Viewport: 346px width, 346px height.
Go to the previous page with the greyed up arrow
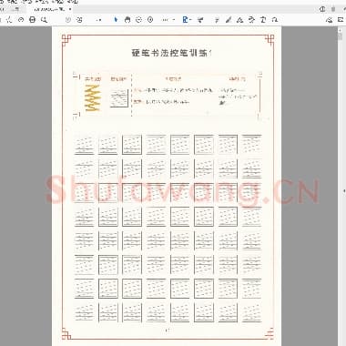tap(68, 20)
